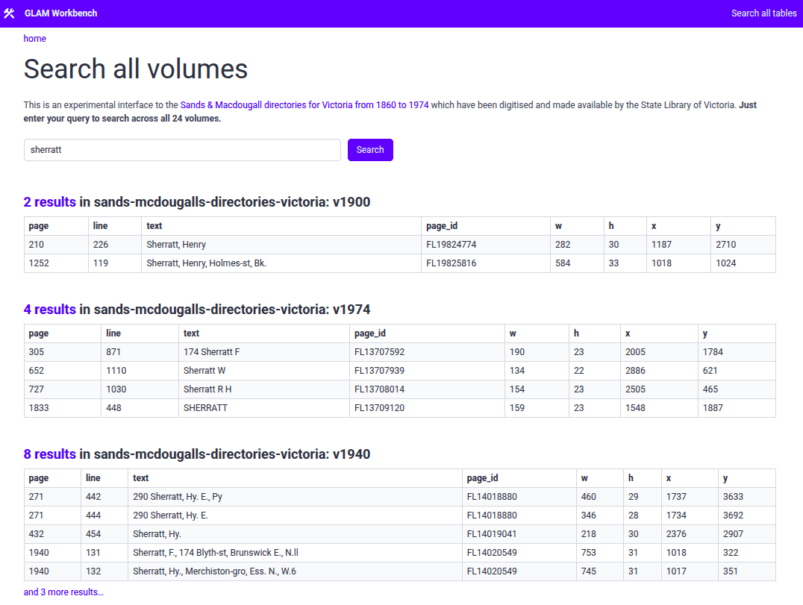Open the 4 results link for v1974
Viewport: 803px width, 605px height.
tap(50, 310)
